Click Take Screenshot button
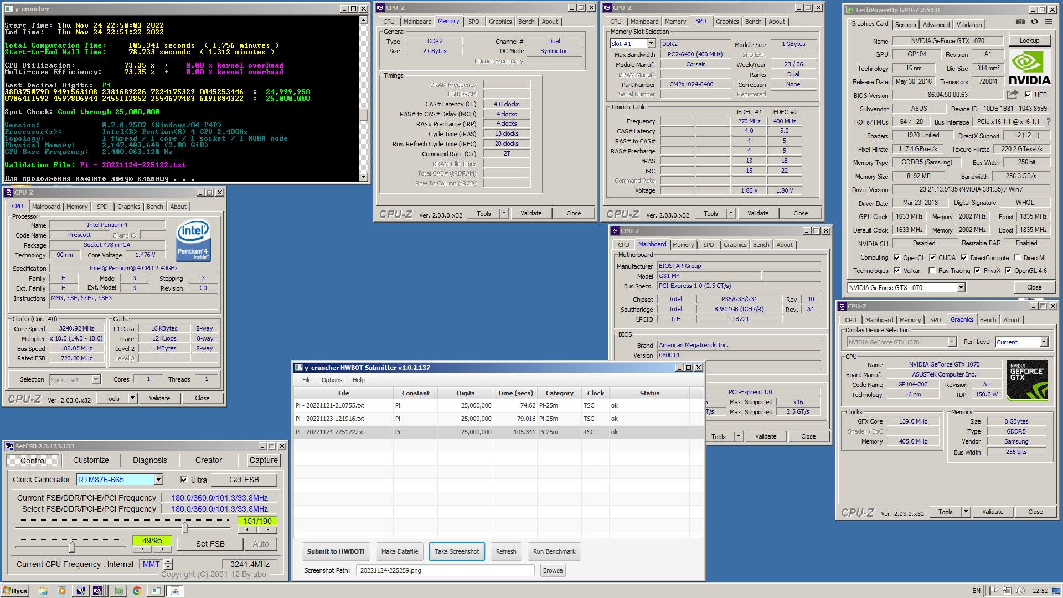This screenshot has height=598, width=1063. [457, 551]
